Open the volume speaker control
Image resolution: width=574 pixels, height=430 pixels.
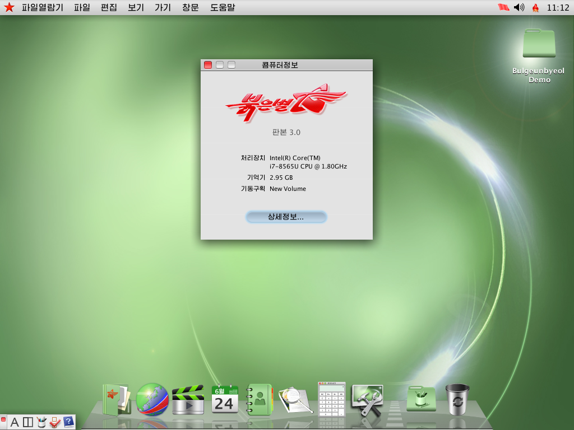click(x=519, y=7)
